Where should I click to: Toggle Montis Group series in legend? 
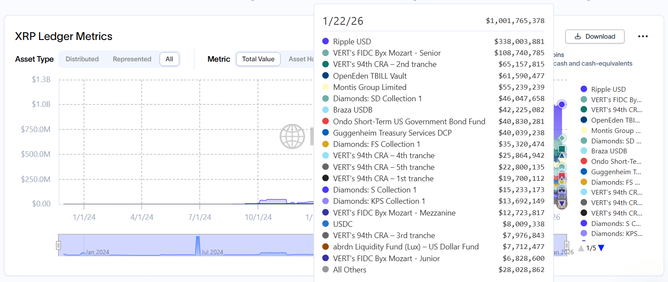615,131
